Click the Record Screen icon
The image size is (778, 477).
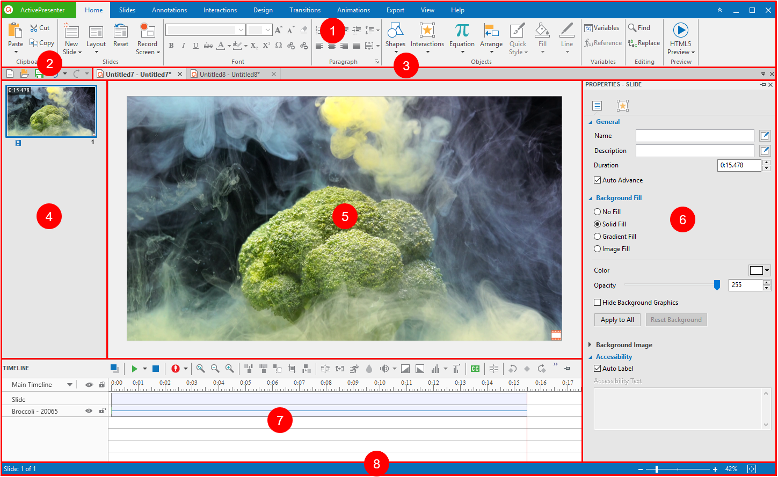(147, 31)
